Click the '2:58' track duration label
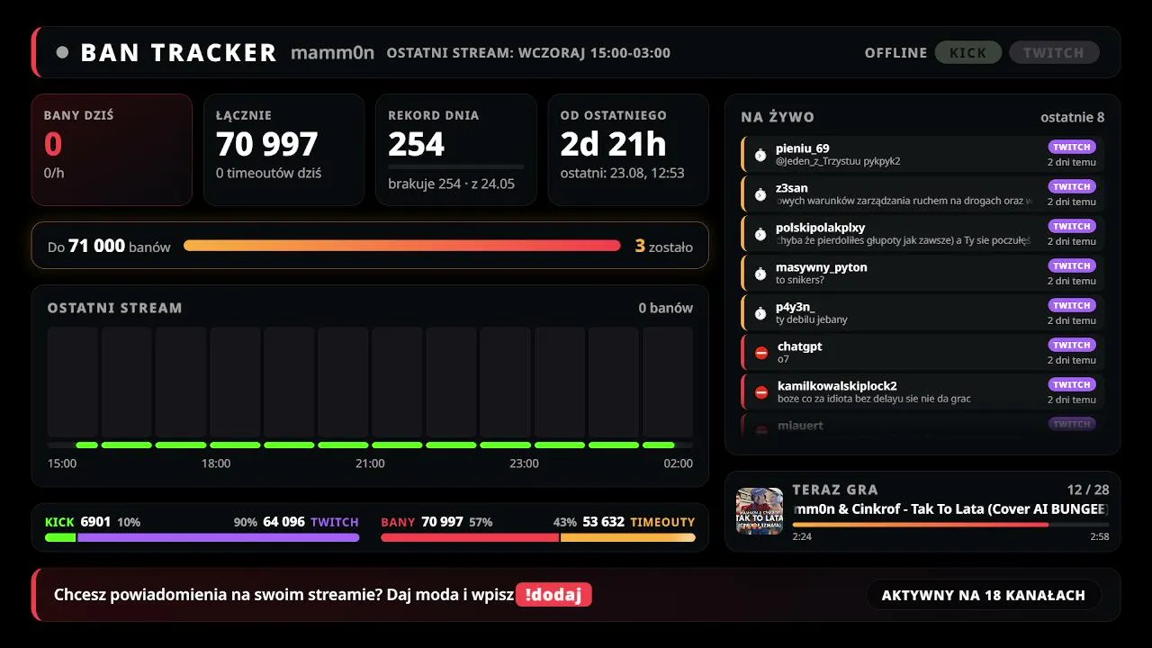 (1099, 537)
